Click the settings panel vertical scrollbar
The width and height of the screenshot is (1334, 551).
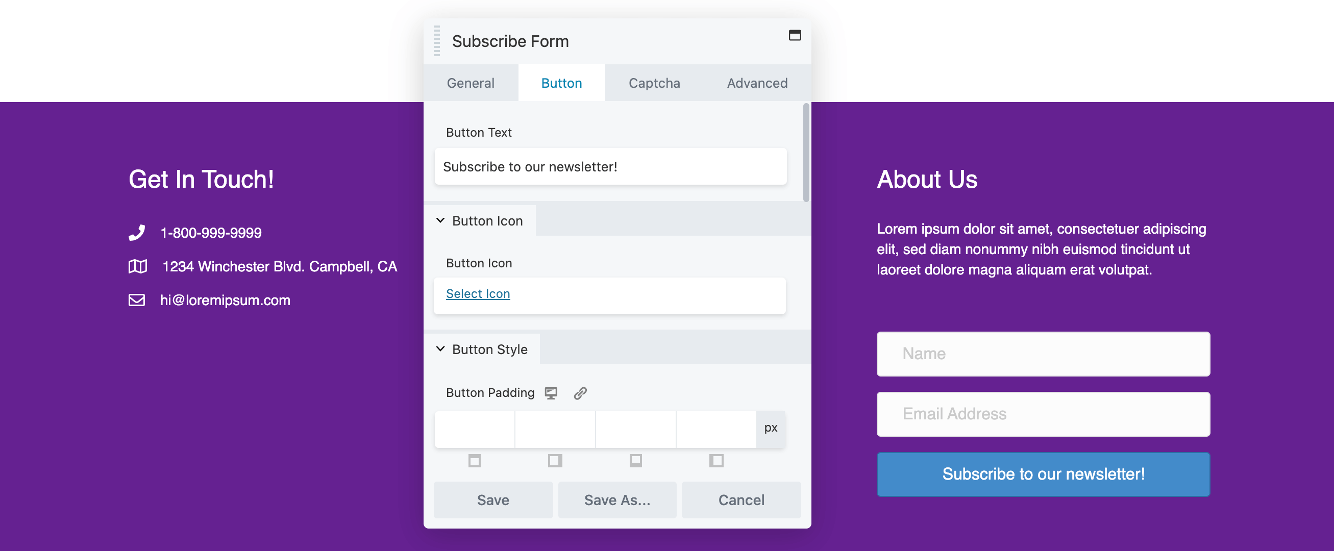pyautogui.click(x=806, y=153)
